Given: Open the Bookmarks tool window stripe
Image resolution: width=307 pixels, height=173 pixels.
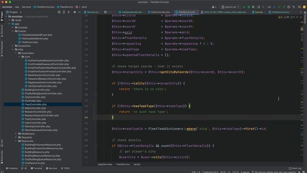Looking at the screenshot, I should point(2,157).
